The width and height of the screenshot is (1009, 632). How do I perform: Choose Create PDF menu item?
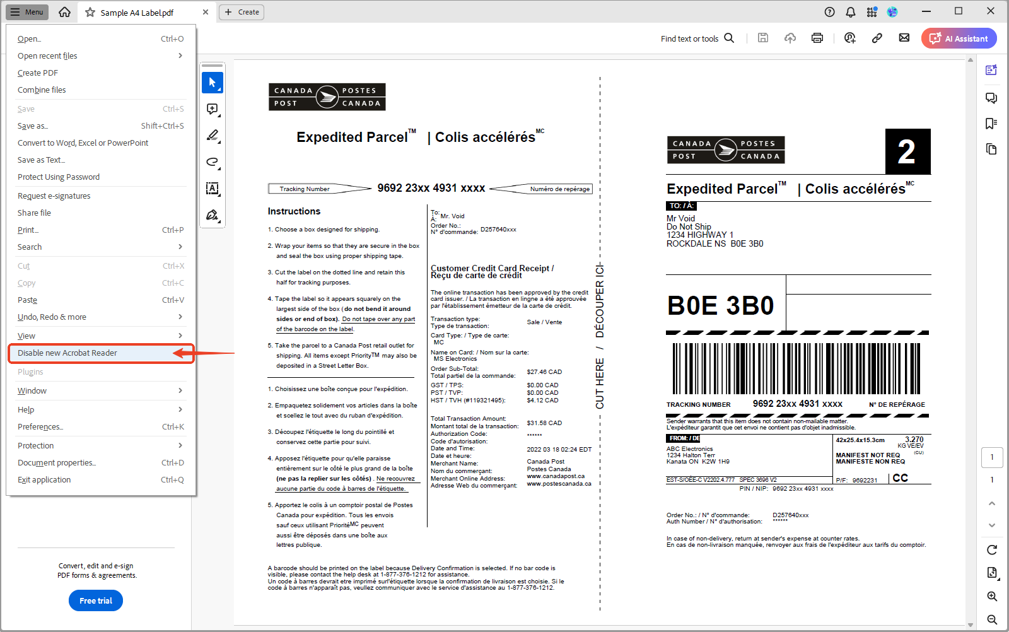click(101, 73)
